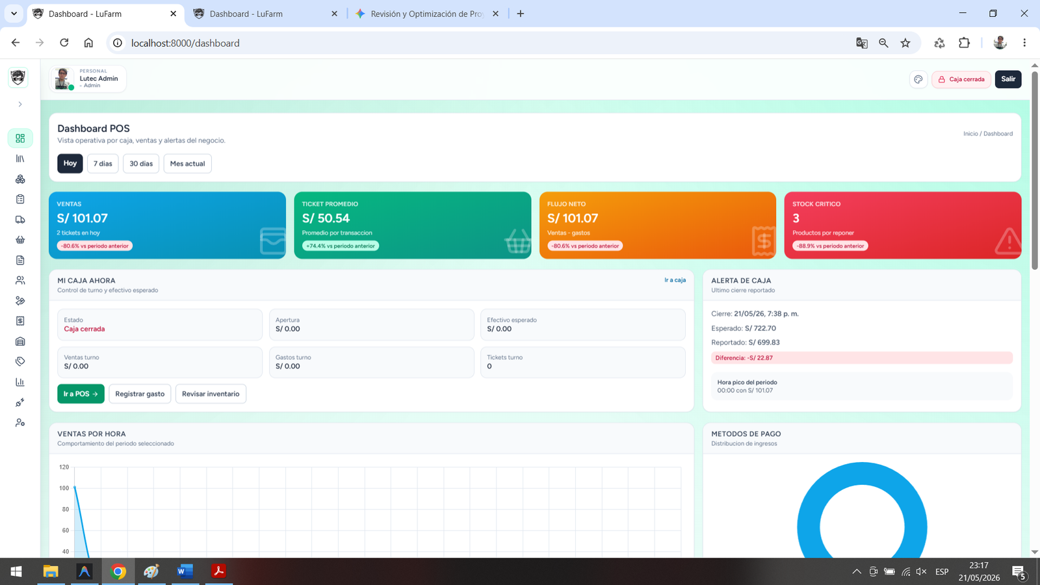The width and height of the screenshot is (1040, 585).
Task: Open the Chrome extensions puzzle icon
Action: (x=964, y=43)
